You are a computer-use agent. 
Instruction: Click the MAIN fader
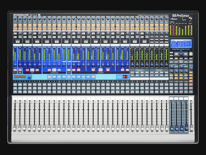(x=192, y=128)
